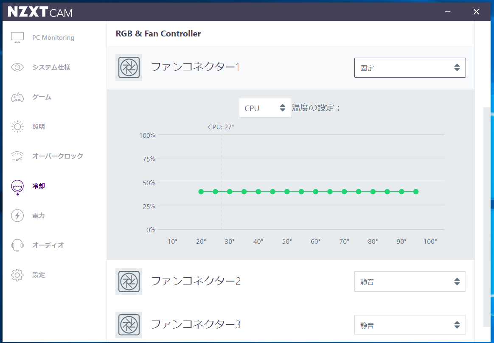Click the 100% axis label

147,135
